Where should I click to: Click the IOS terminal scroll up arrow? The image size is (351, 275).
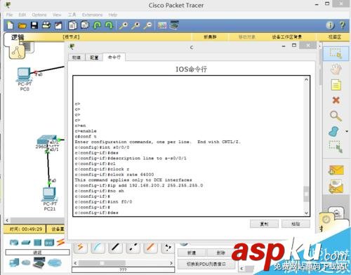click(x=306, y=80)
